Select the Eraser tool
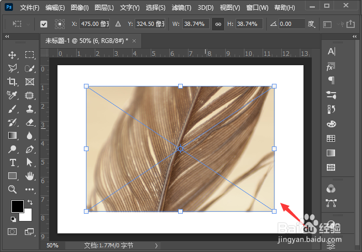This screenshot has height=252, width=362. (x=30, y=122)
